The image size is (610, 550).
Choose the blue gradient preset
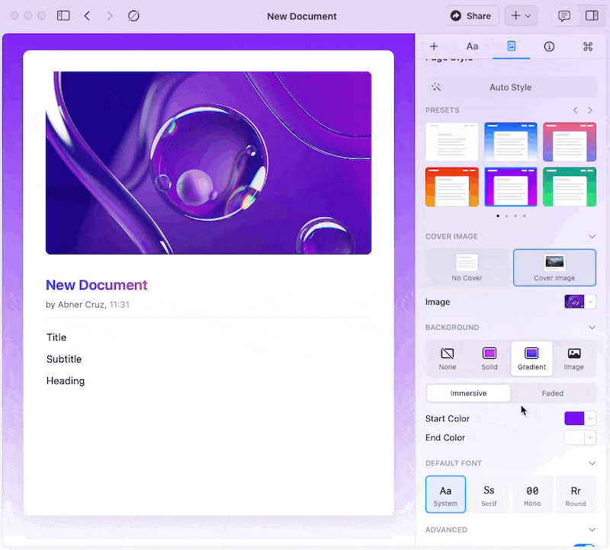(x=510, y=142)
